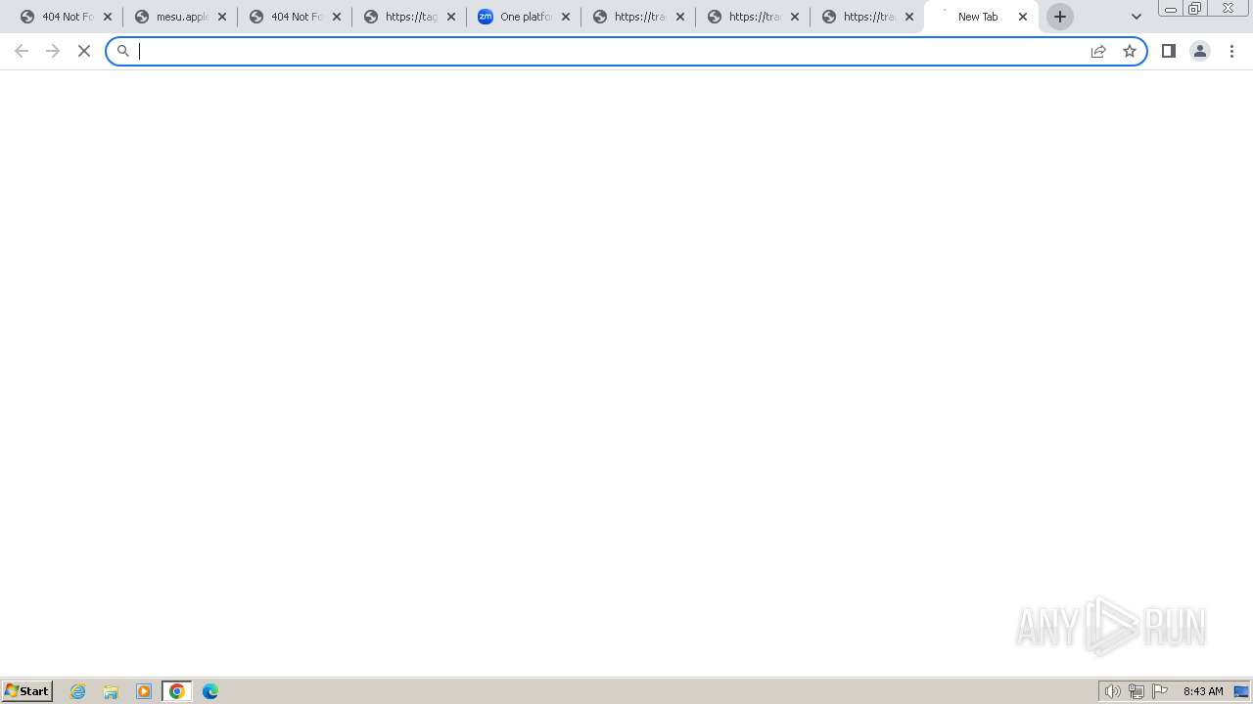Screen dimensions: 1253x704
Task: Restore down the Chrome window
Action: [1195, 8]
